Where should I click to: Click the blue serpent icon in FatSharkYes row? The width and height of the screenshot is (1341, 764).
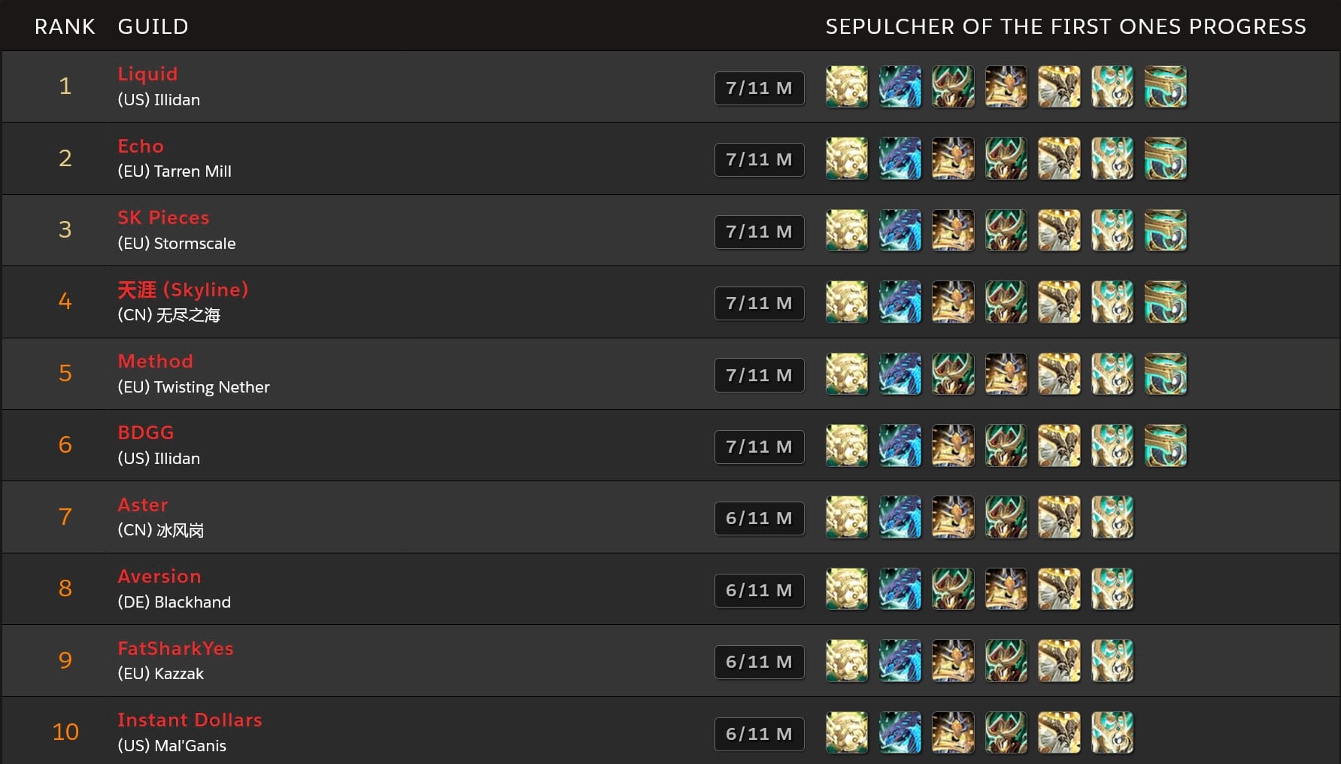[900, 660]
